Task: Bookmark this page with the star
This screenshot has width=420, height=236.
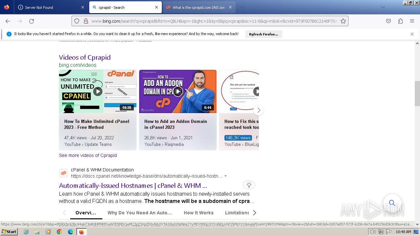Action: 343,21
